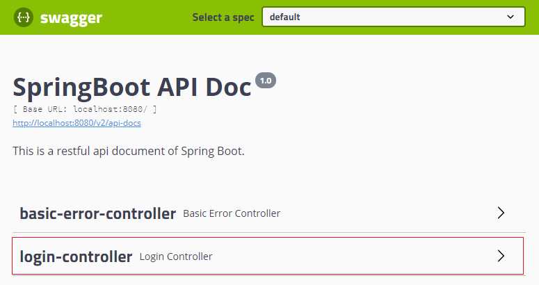Open the localhost v2/api-docs link
This screenshot has width=539, height=285.
[77, 123]
